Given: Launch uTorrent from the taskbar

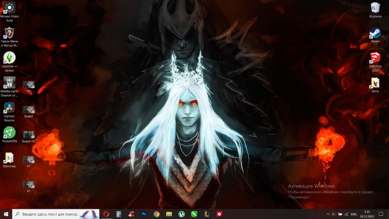Looking at the screenshot, I should click(x=181, y=214).
